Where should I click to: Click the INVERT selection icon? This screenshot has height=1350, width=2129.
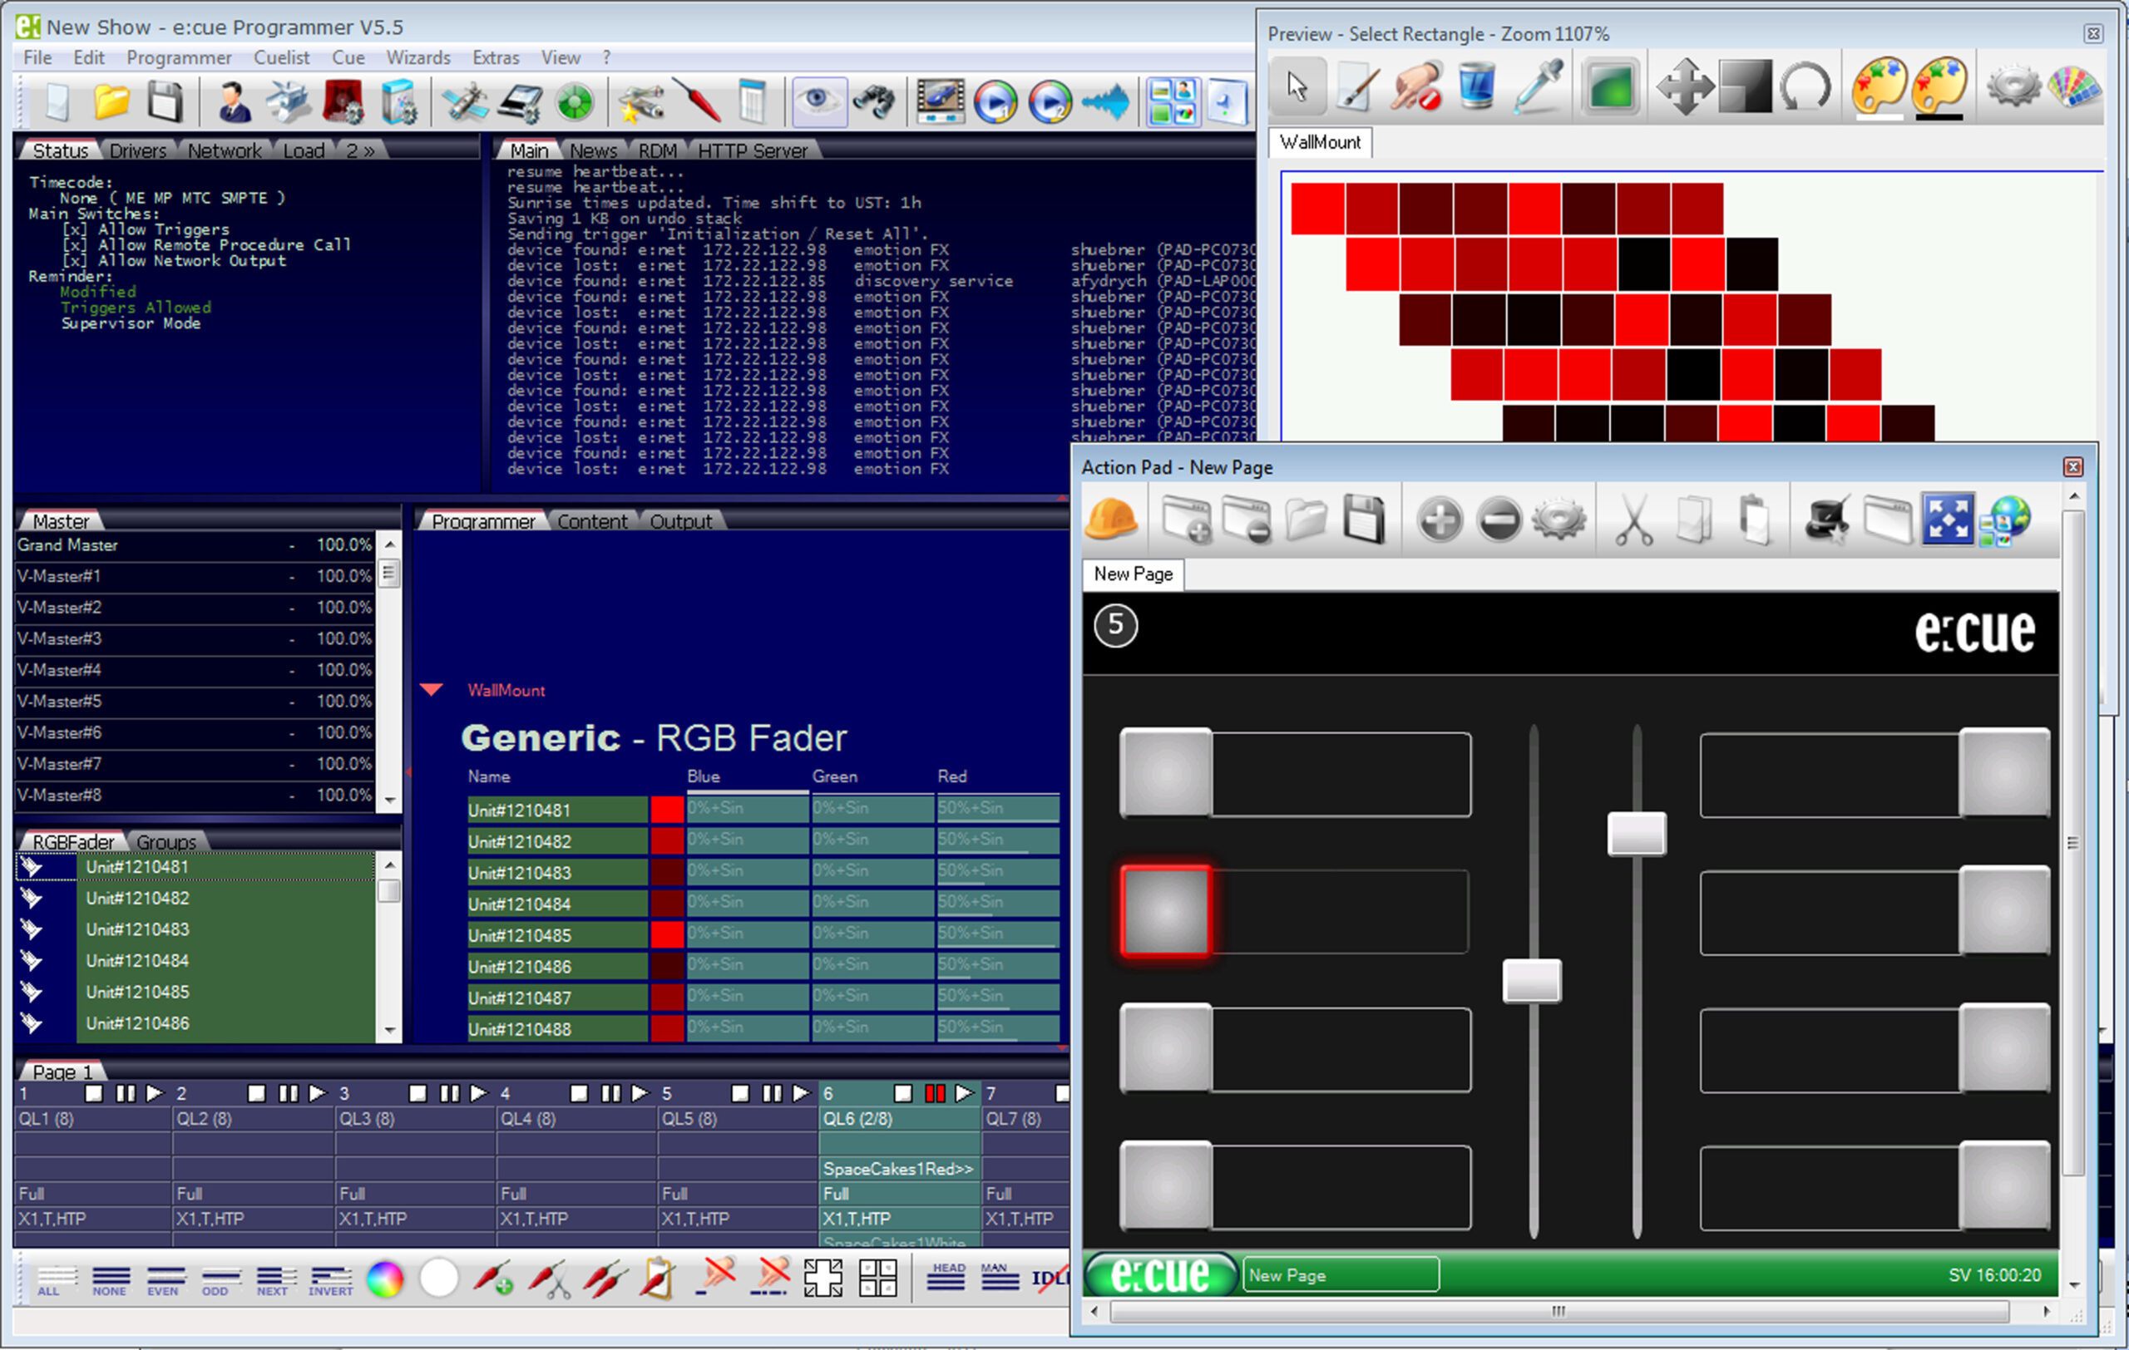[x=331, y=1281]
